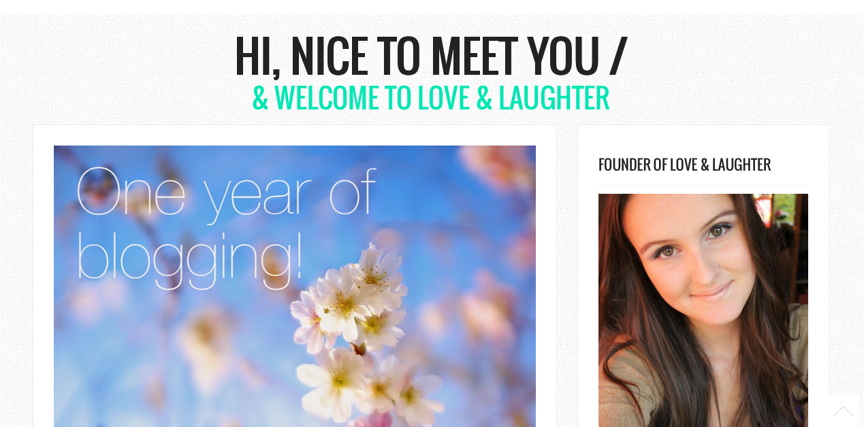
Task: Click the leading ampersand in the teal tagline
Action: coord(261,99)
